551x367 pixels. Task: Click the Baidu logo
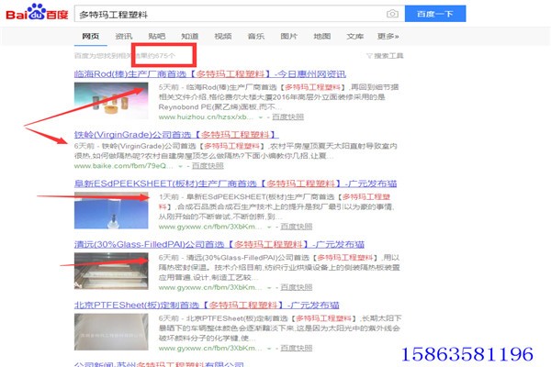point(37,12)
